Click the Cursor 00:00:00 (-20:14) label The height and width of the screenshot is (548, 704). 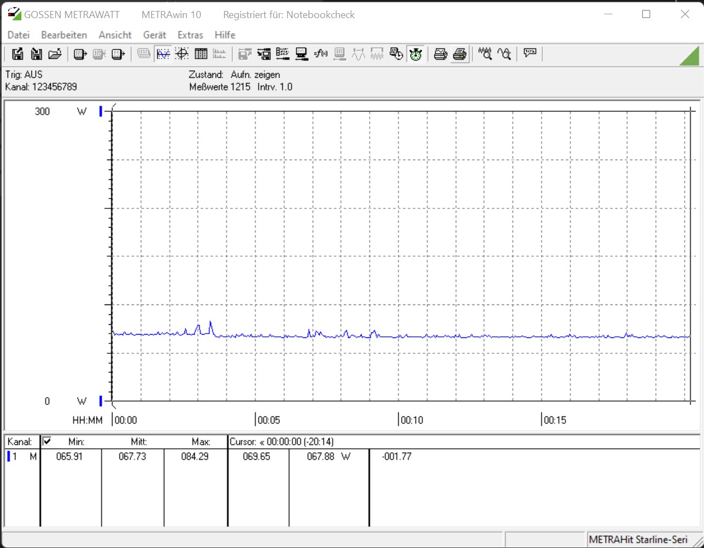pyautogui.click(x=282, y=442)
